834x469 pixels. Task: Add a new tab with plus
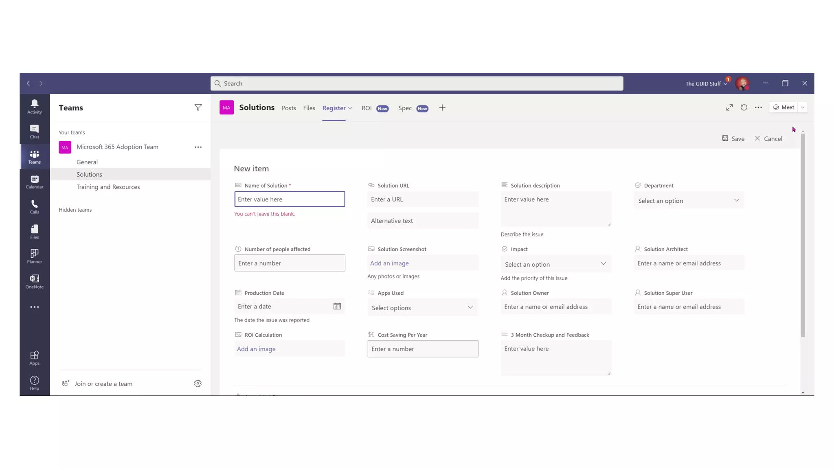click(442, 108)
